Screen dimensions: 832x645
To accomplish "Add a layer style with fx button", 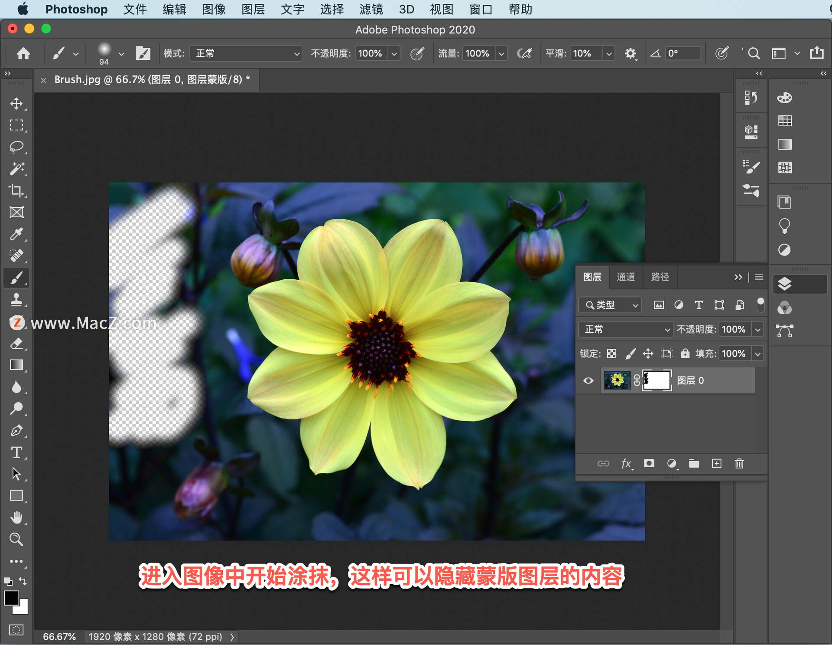I will pos(626,464).
